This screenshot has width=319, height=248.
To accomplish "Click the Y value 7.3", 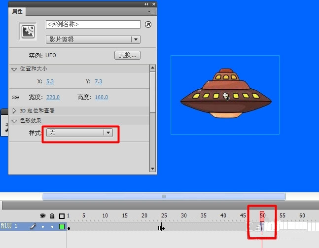I will click(x=98, y=81).
